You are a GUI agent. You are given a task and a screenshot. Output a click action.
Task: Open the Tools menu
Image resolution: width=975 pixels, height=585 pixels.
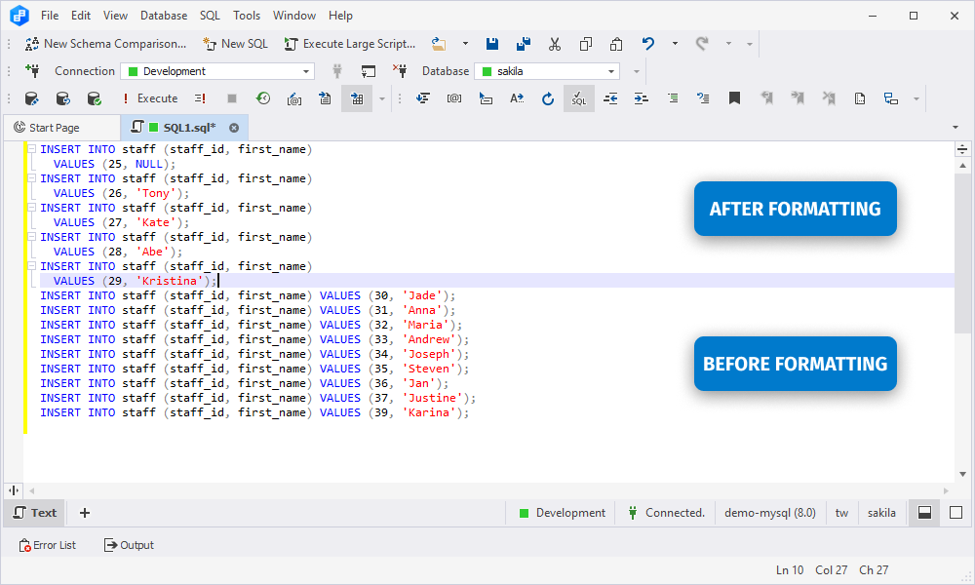tap(247, 16)
